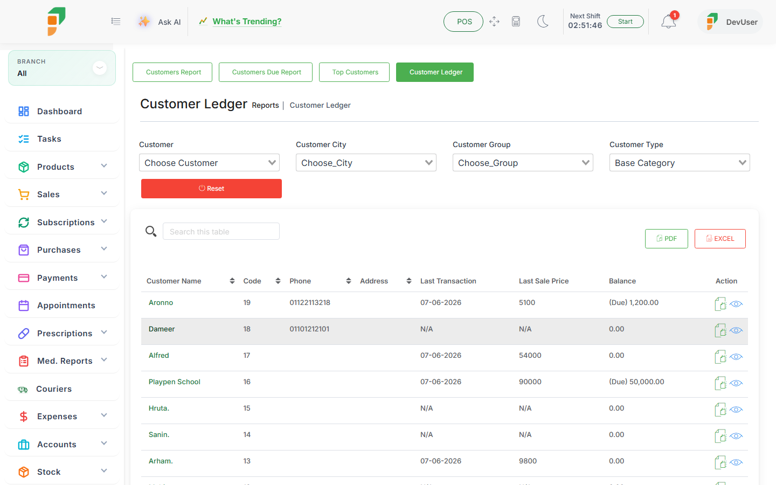View Playpen School via eye icon

tap(736, 383)
